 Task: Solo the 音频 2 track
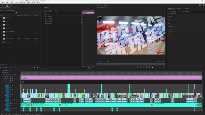[14, 104]
